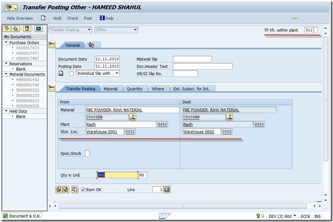Click horizontal scrollbar track at bottom

point(183,206)
